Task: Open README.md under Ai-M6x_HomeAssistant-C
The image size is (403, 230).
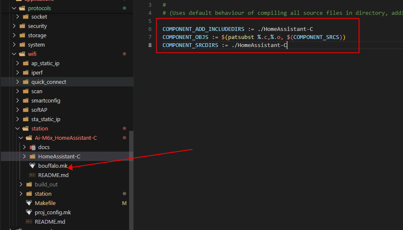Action: 53,175
